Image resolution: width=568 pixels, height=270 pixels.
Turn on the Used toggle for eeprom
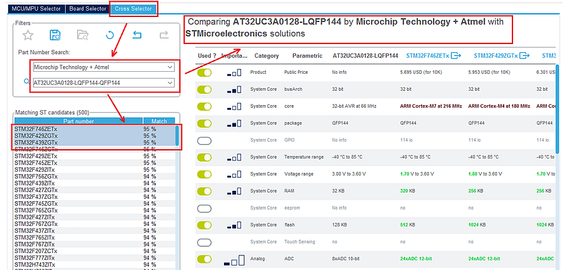pos(204,208)
